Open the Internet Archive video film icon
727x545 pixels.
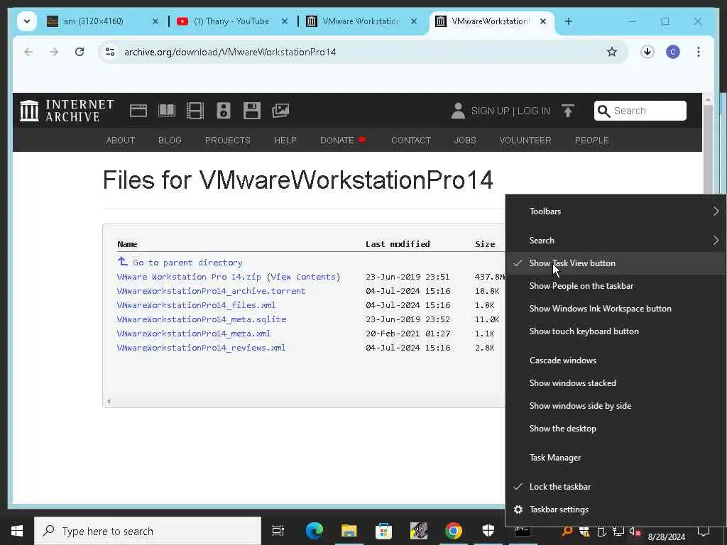(195, 111)
